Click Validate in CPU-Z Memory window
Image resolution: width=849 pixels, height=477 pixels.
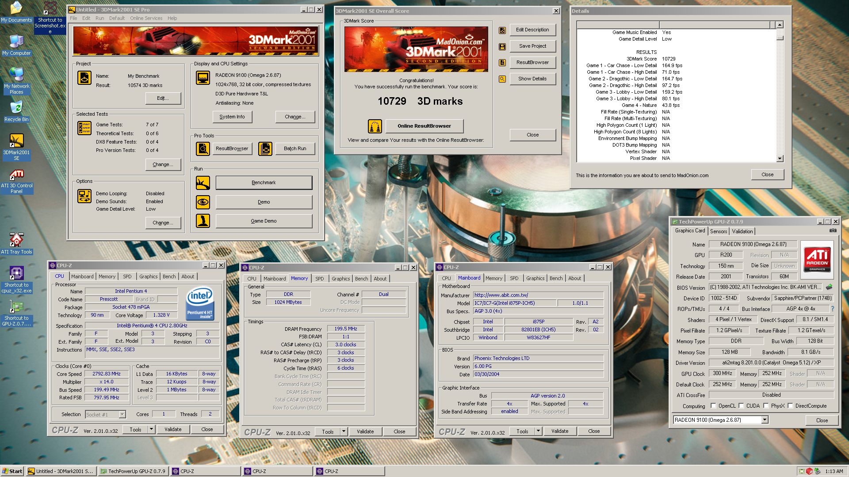[365, 432]
